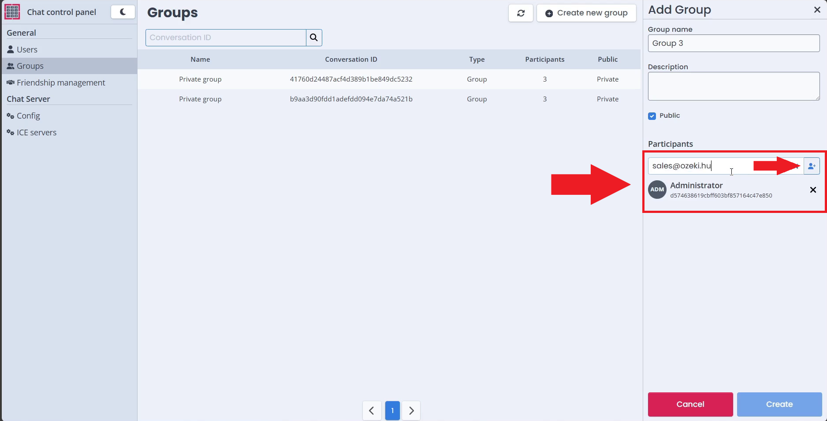Open Friendship management in sidebar
The width and height of the screenshot is (827, 421).
[x=61, y=83]
